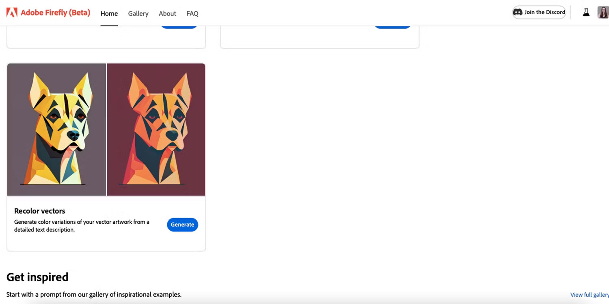Click partially visible button in top-right card
Viewport: 609px width, 304px height.
point(393,27)
